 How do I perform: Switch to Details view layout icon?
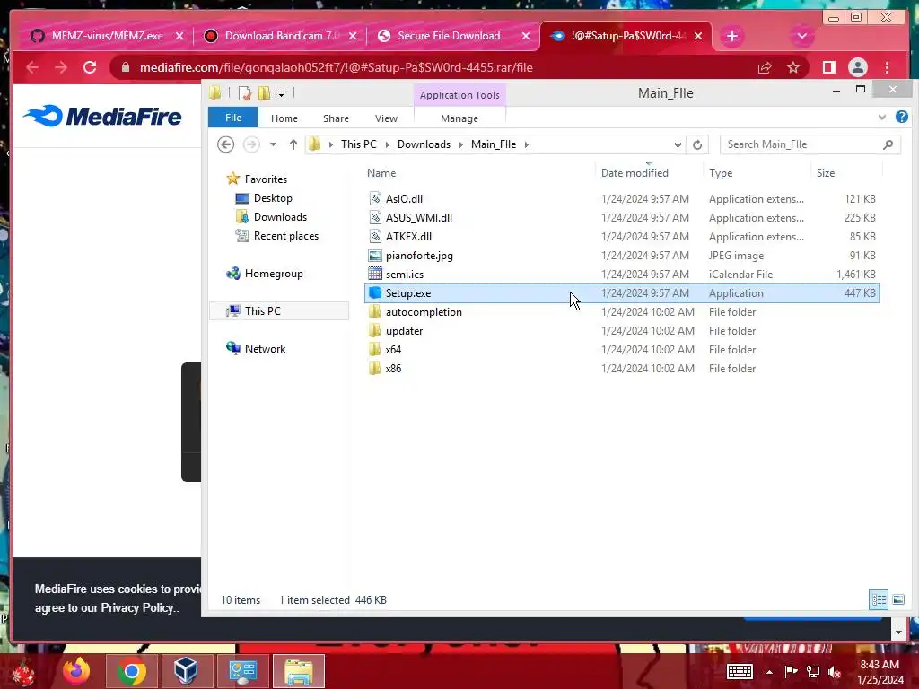coord(879,599)
